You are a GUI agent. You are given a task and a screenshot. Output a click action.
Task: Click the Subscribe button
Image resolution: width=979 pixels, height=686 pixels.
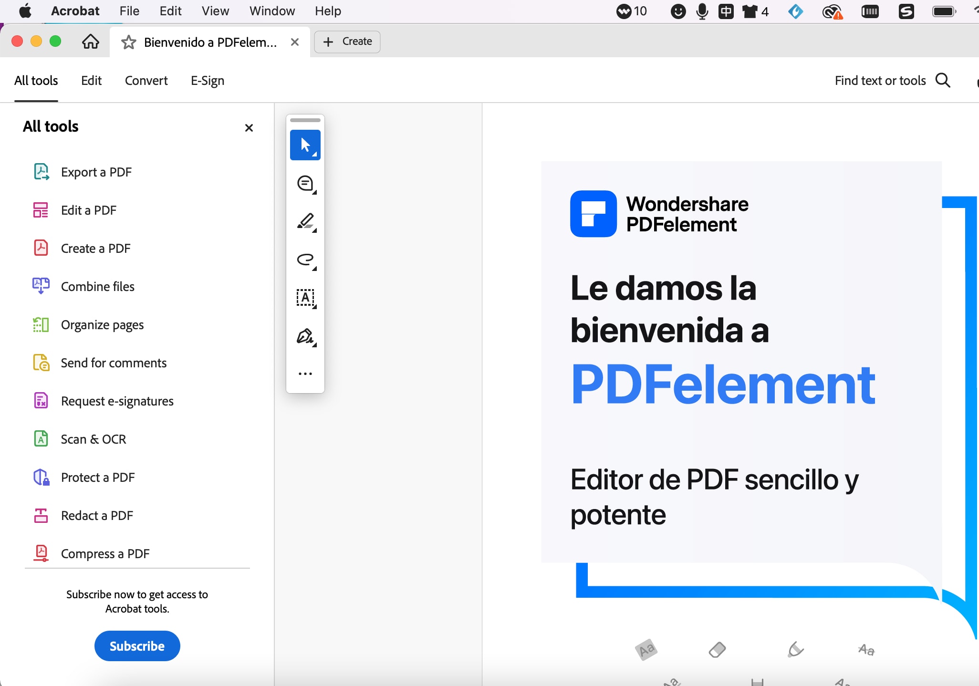point(137,646)
